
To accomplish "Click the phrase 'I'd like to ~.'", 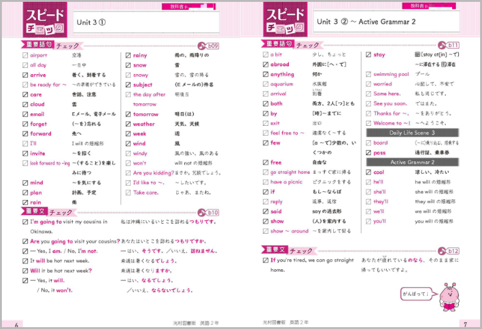I will [x=149, y=183].
